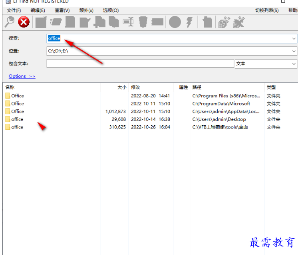298x255 pixels.
Task: Click the page-with-pencil edit icon
Action: click(85, 22)
